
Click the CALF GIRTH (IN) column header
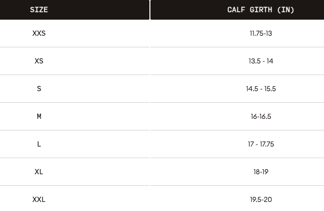point(261,10)
